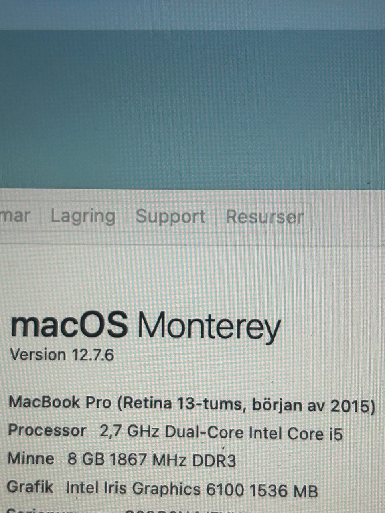Click Version 12.7.6 to reveal build number
Viewport: 385px width, 513px height.
coord(62,355)
